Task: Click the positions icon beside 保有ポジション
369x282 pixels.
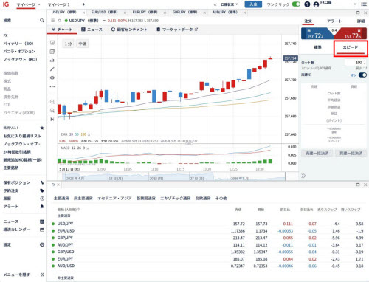Action: 42,182
